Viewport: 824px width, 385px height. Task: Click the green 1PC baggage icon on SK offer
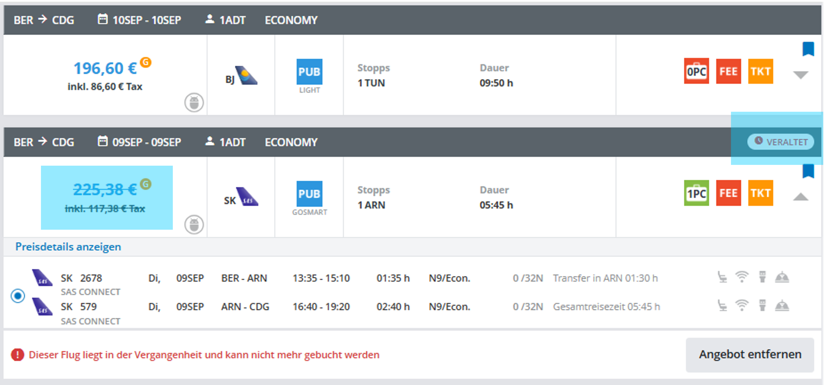coord(696,193)
